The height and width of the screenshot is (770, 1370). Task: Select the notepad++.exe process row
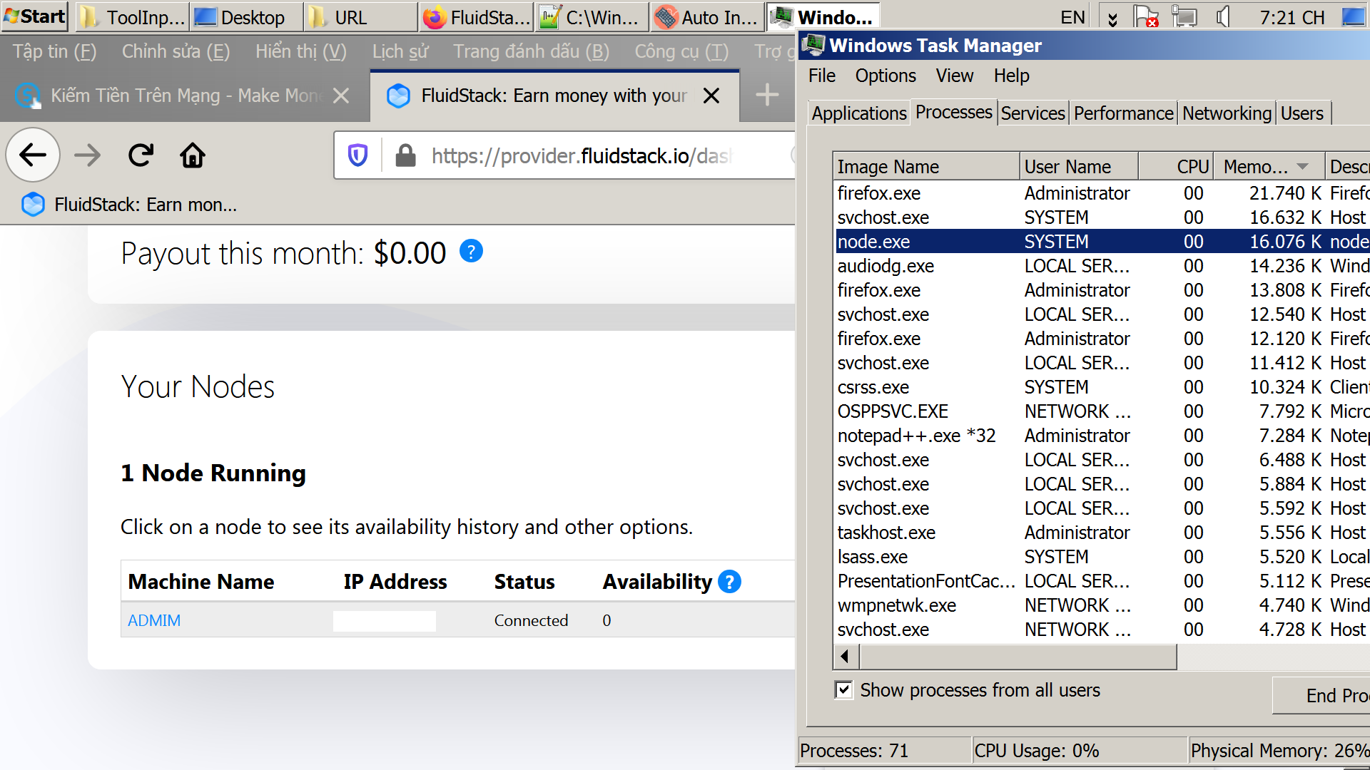[916, 436]
